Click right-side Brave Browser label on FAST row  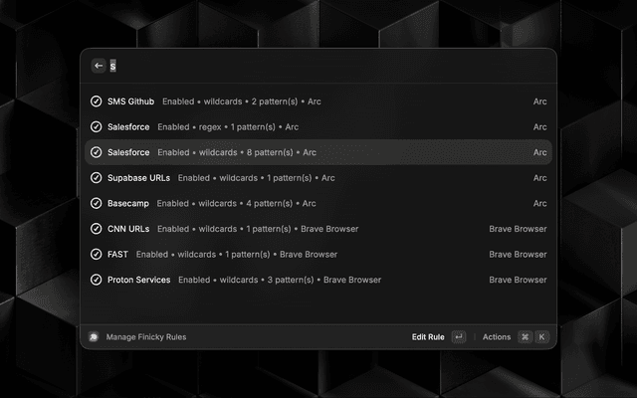[518, 255]
